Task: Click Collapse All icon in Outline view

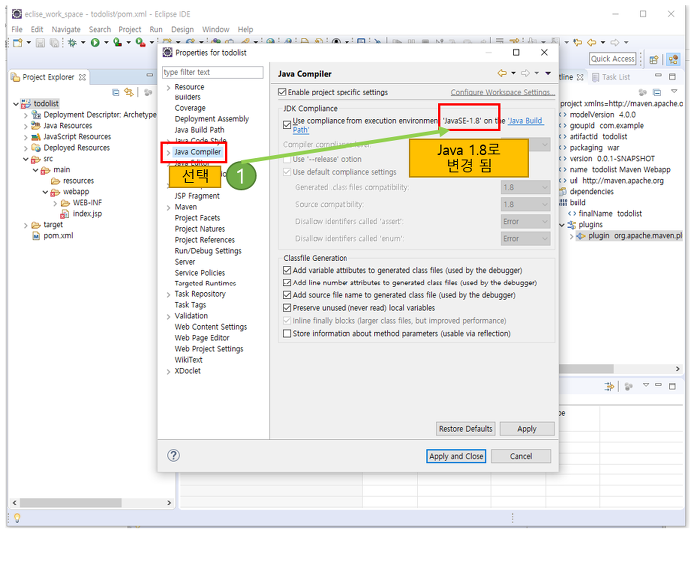Action: 657,93
